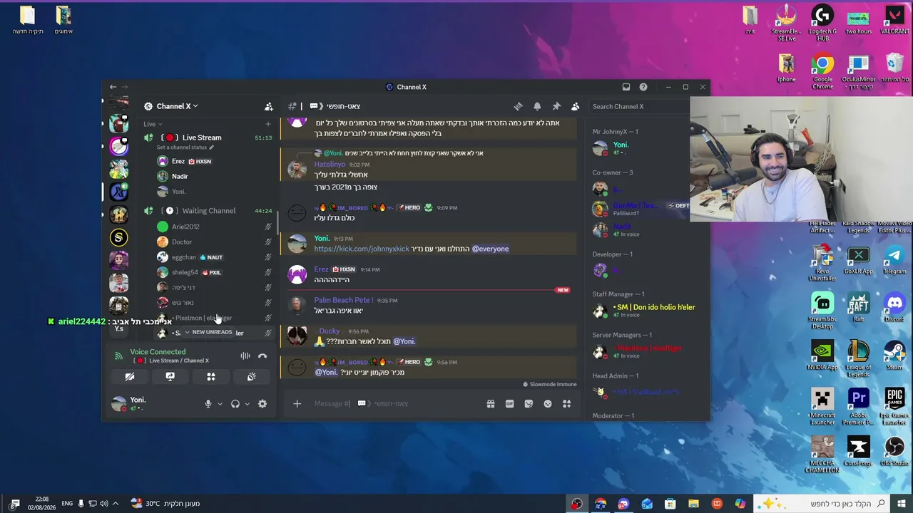Screen dimensions: 913x513
Task: Open Discord help question mark icon
Action: point(643,87)
